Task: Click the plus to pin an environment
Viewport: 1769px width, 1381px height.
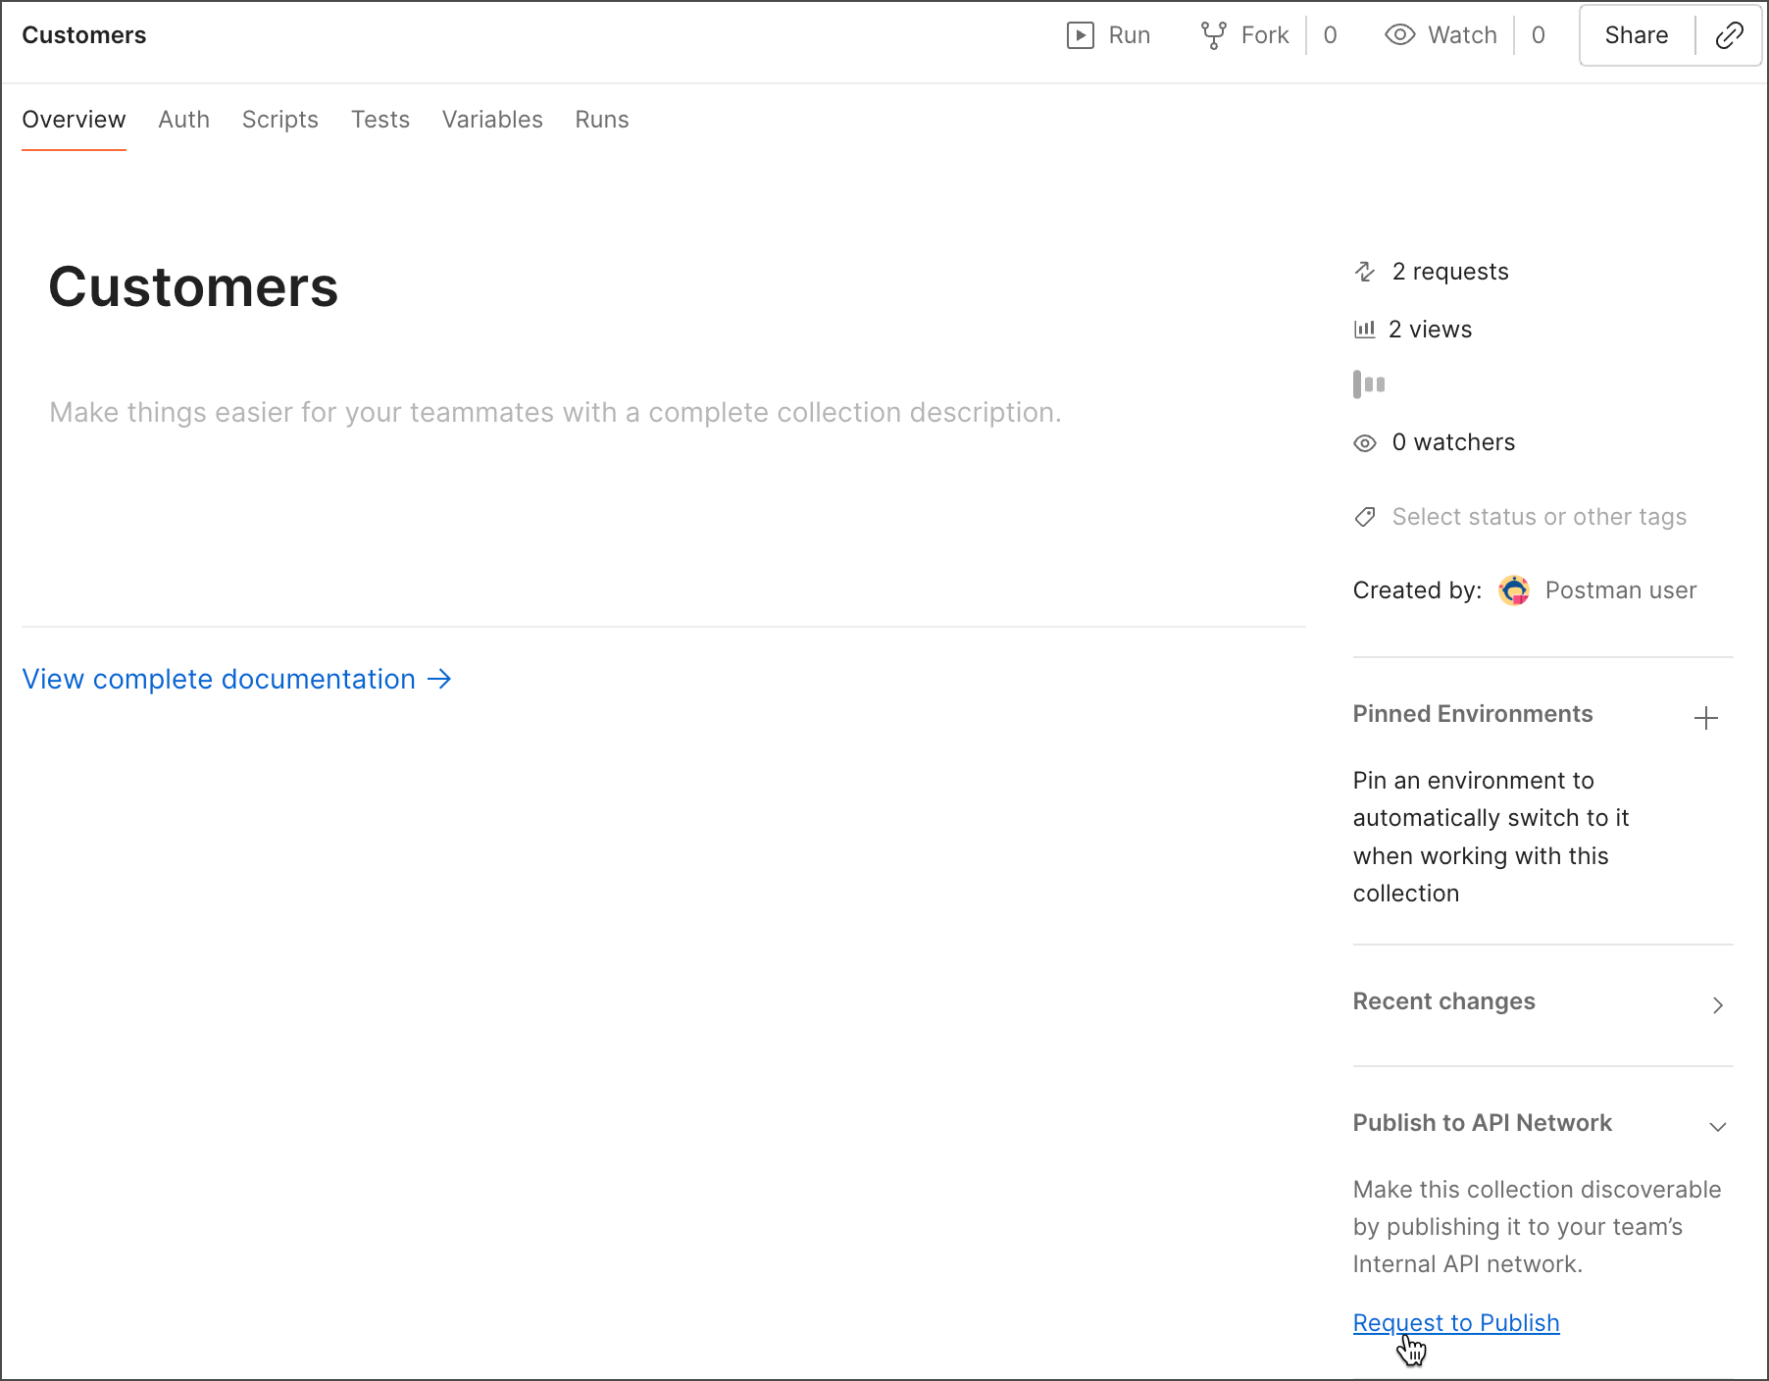Action: (x=1707, y=718)
